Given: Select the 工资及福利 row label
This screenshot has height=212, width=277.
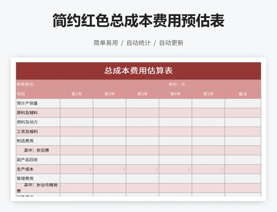Looking at the screenshot, I should [x=38, y=131].
